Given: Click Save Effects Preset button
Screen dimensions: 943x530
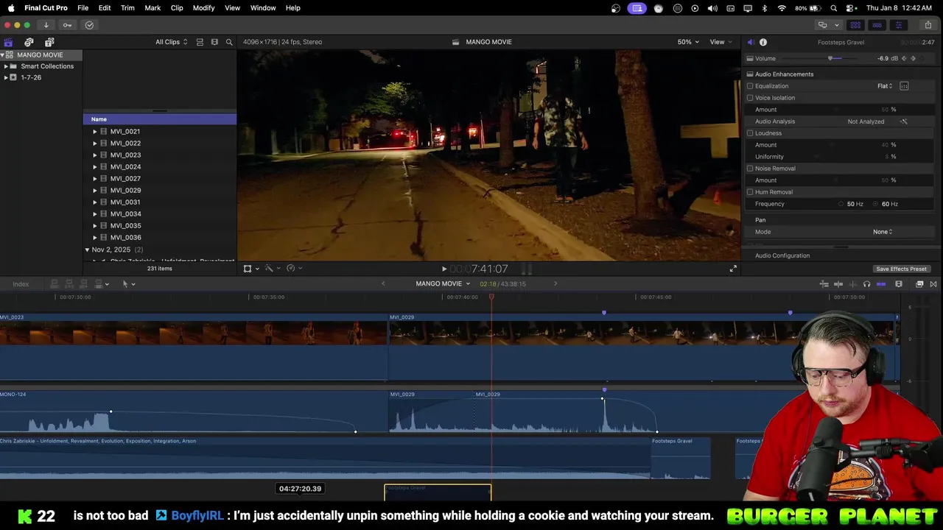Looking at the screenshot, I should 901,269.
